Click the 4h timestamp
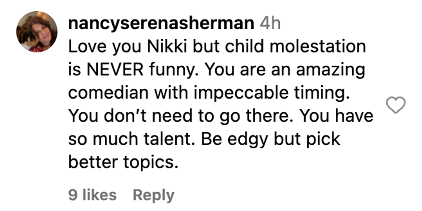The image size is (422, 211). tap(270, 24)
